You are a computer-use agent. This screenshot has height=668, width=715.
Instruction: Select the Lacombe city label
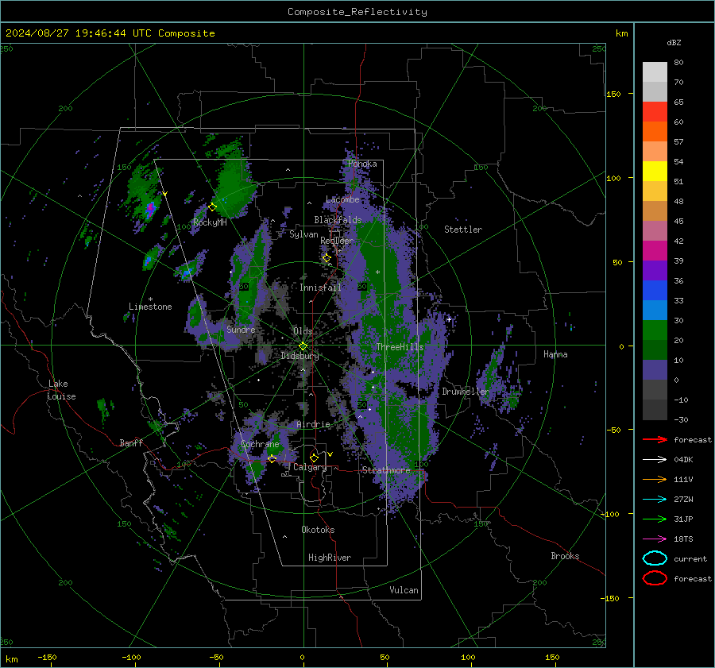tap(342, 199)
